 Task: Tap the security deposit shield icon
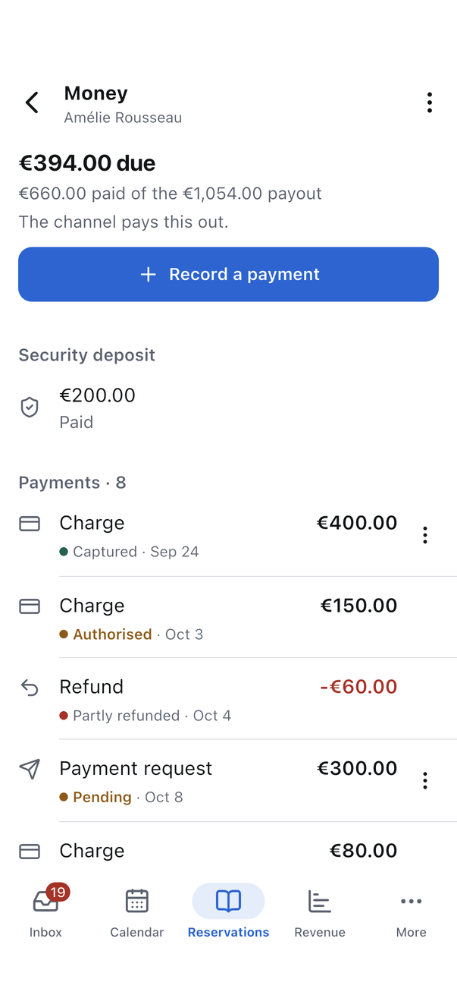[30, 408]
